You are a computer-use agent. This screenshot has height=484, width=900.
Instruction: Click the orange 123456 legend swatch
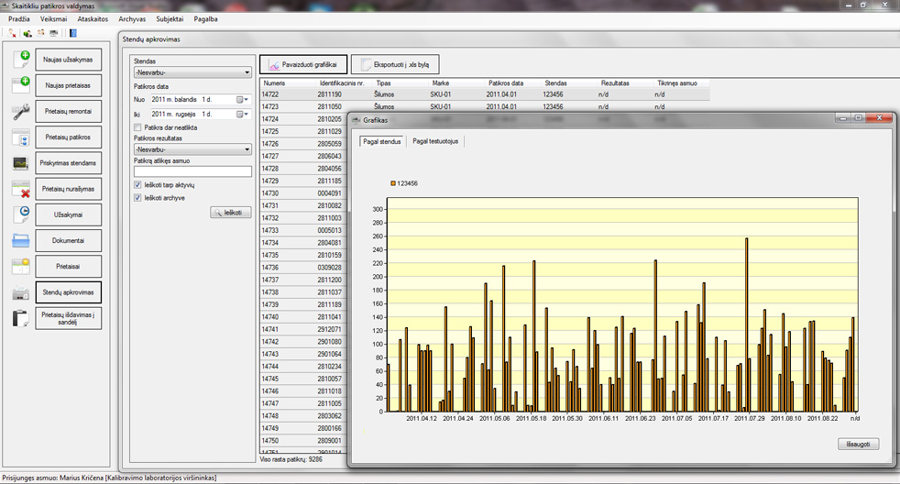tap(393, 183)
